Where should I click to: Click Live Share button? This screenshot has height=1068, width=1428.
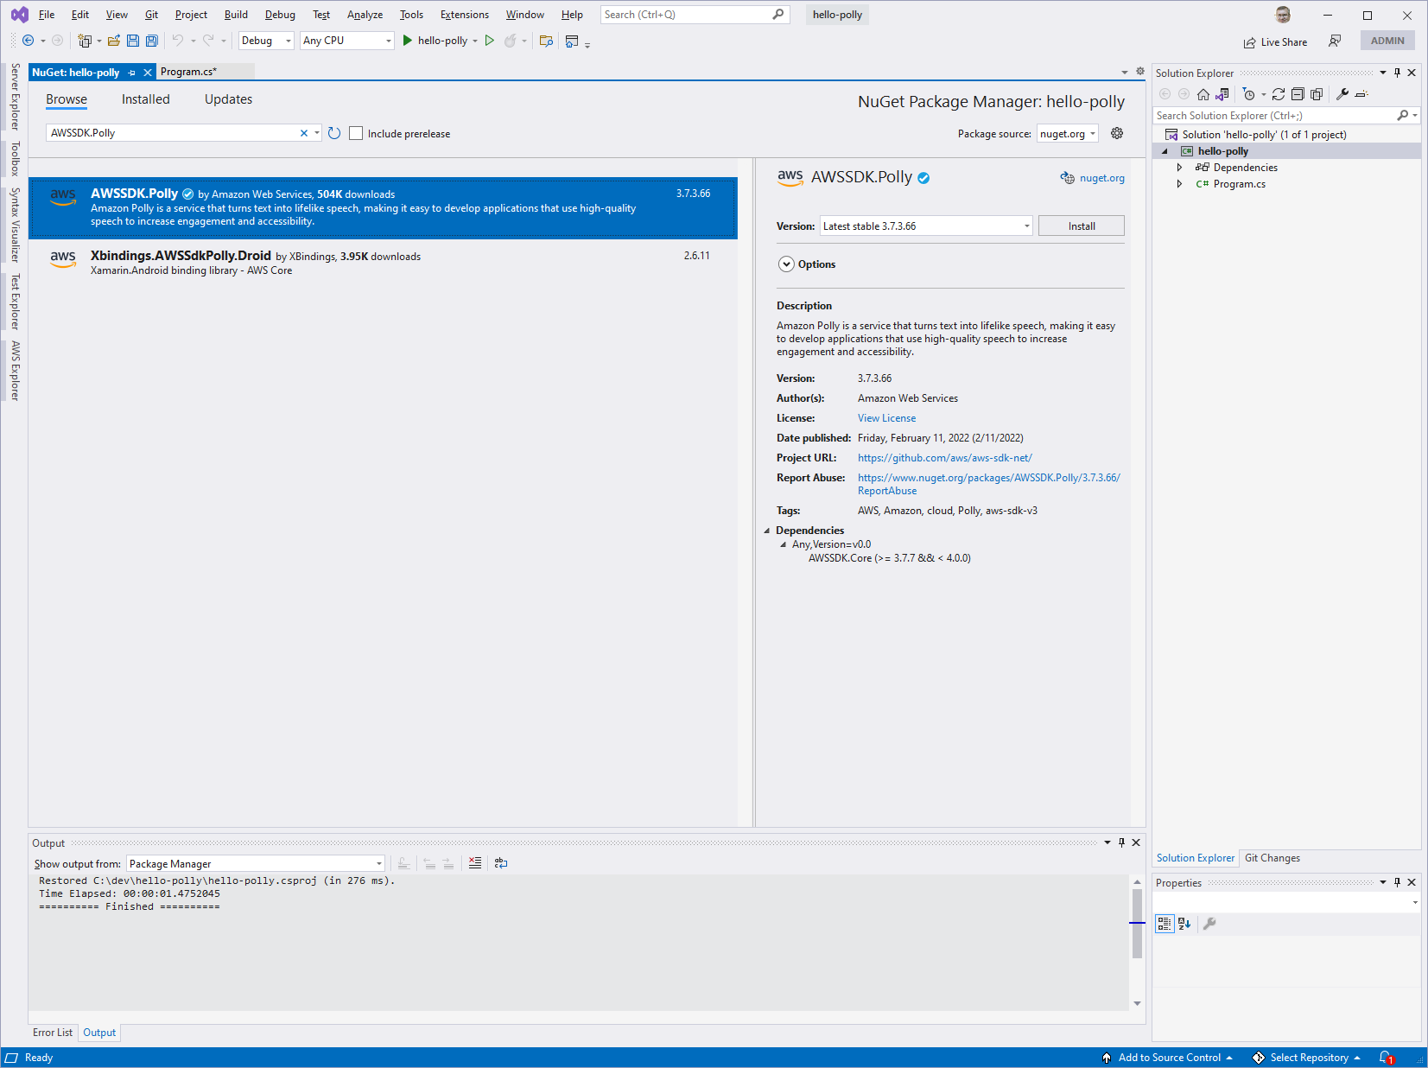(x=1275, y=41)
